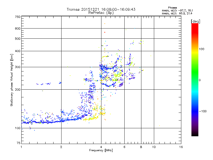Viewport: 213px width, 160px height.
Task: Click the '500' y-axis tick label
Action: (x=18, y=39)
